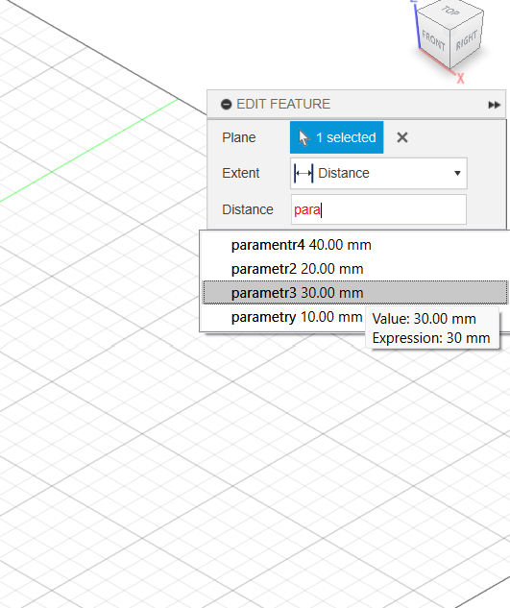Click the Distance extent type icon
Viewport: 510px width, 608px height.
point(304,173)
